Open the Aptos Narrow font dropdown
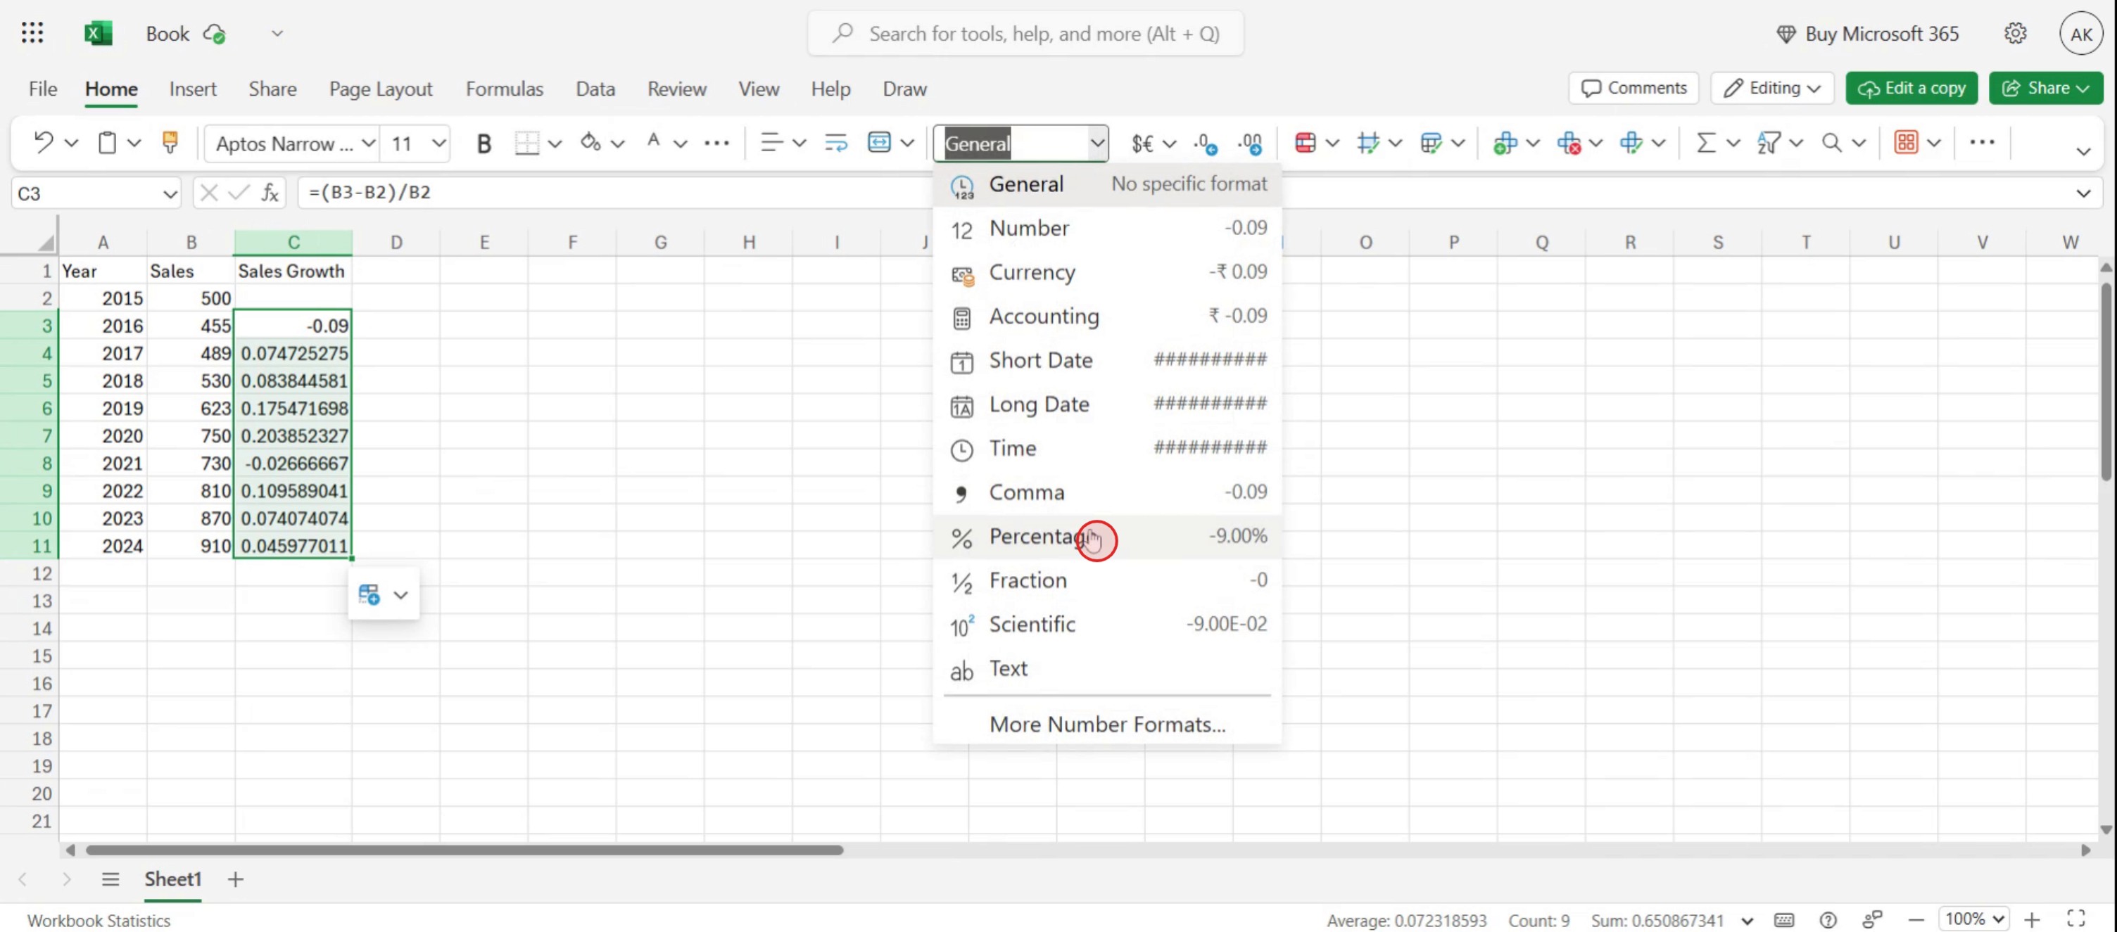Screen dimensions: 2117x932 (x=368, y=143)
